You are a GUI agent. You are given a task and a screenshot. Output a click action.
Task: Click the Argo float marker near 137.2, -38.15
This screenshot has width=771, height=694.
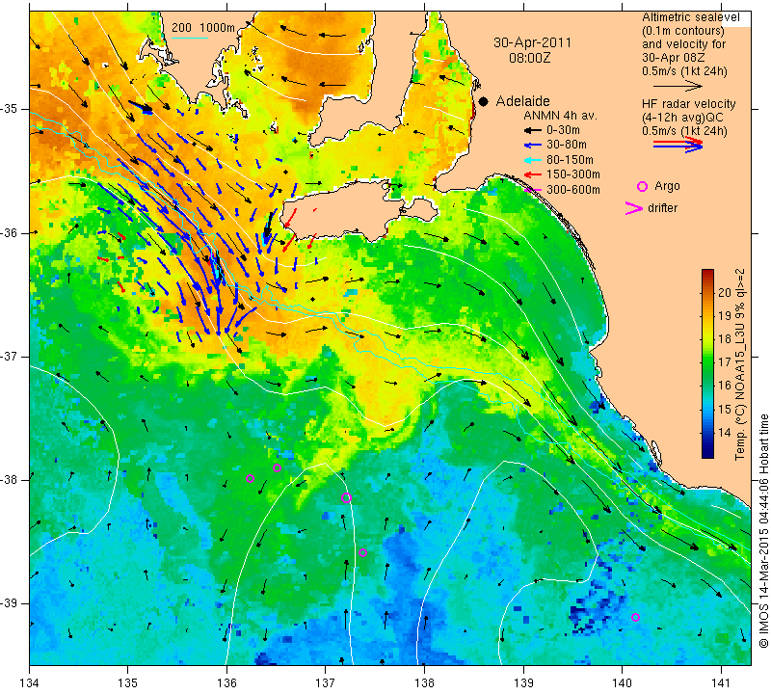[346, 497]
